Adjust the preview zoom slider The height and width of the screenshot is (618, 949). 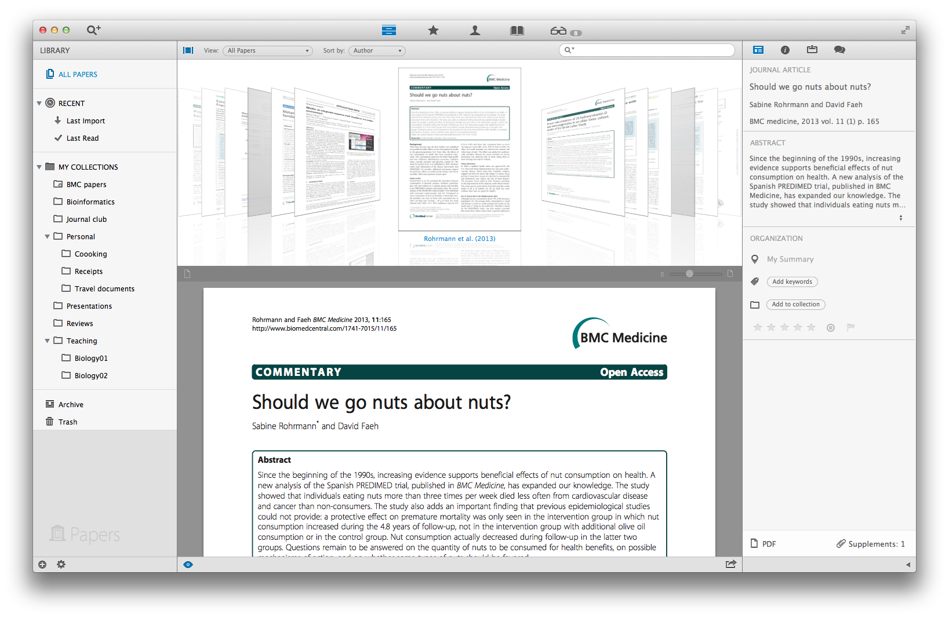pyautogui.click(x=689, y=273)
